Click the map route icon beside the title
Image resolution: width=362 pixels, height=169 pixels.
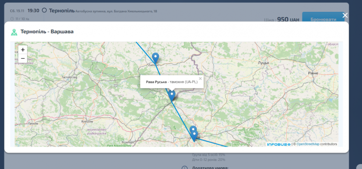(x=14, y=32)
